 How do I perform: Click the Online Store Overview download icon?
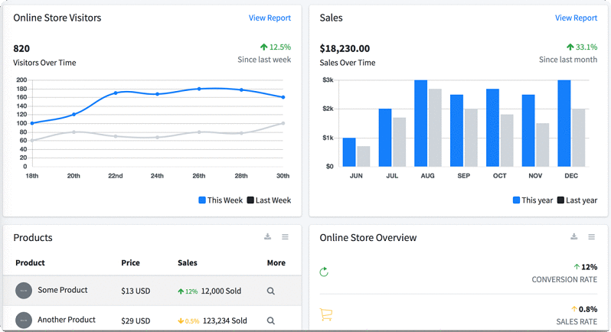tap(574, 237)
